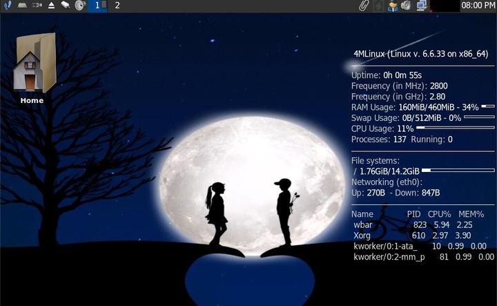Click the 08:00 PM clock
Screen dimensions: 497x306
pyautogui.click(x=478, y=6)
